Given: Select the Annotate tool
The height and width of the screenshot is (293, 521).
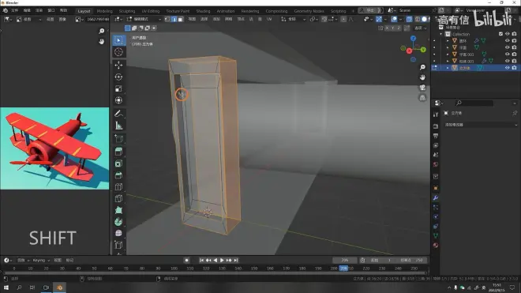Looking at the screenshot, I should click(118, 114).
